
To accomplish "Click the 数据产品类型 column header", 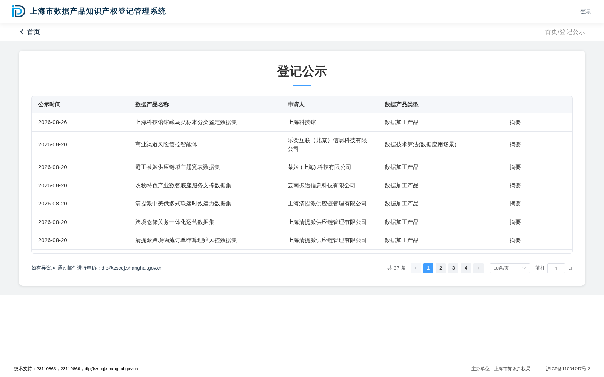I will click(x=402, y=104).
